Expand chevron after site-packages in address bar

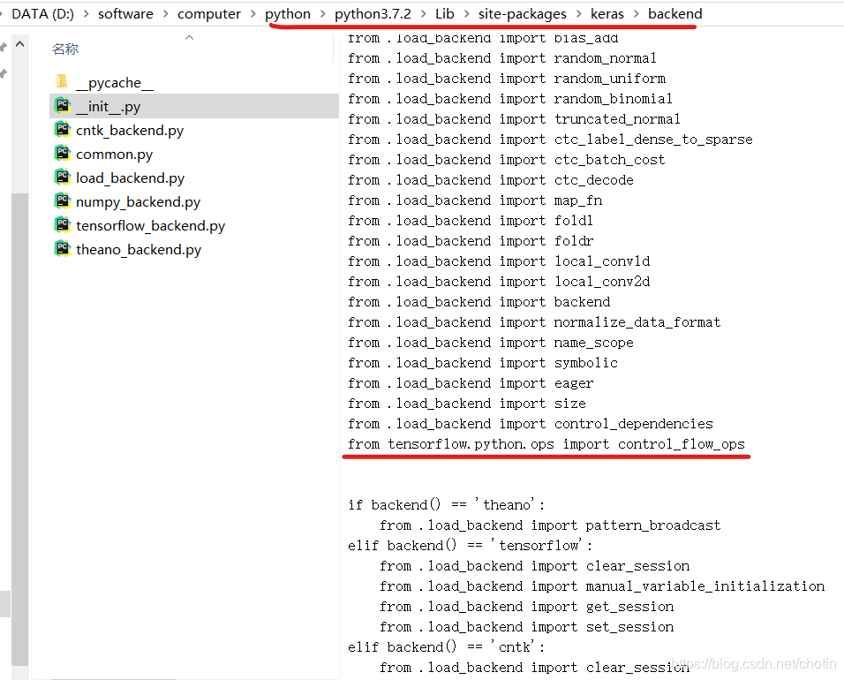coord(578,14)
